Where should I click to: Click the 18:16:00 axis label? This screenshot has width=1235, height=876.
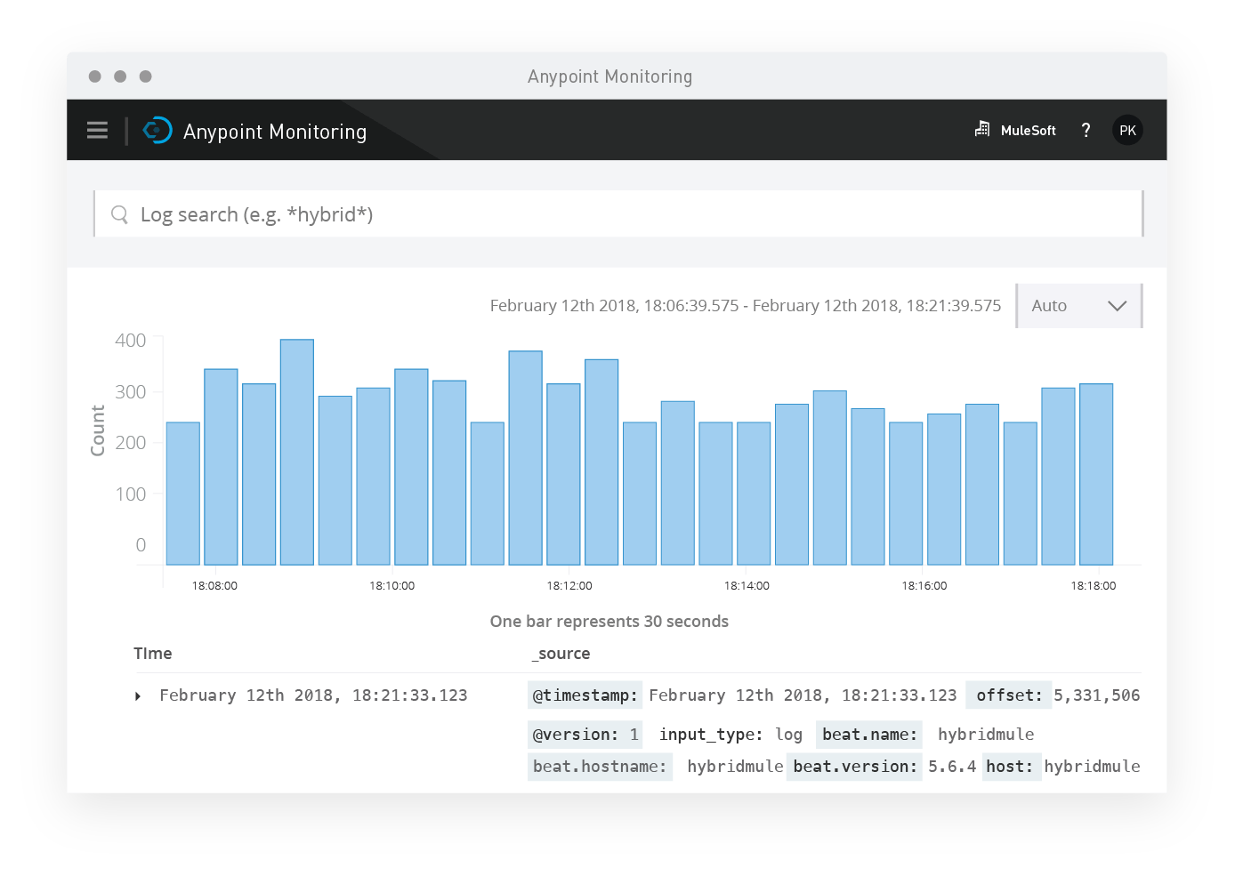[x=924, y=586]
